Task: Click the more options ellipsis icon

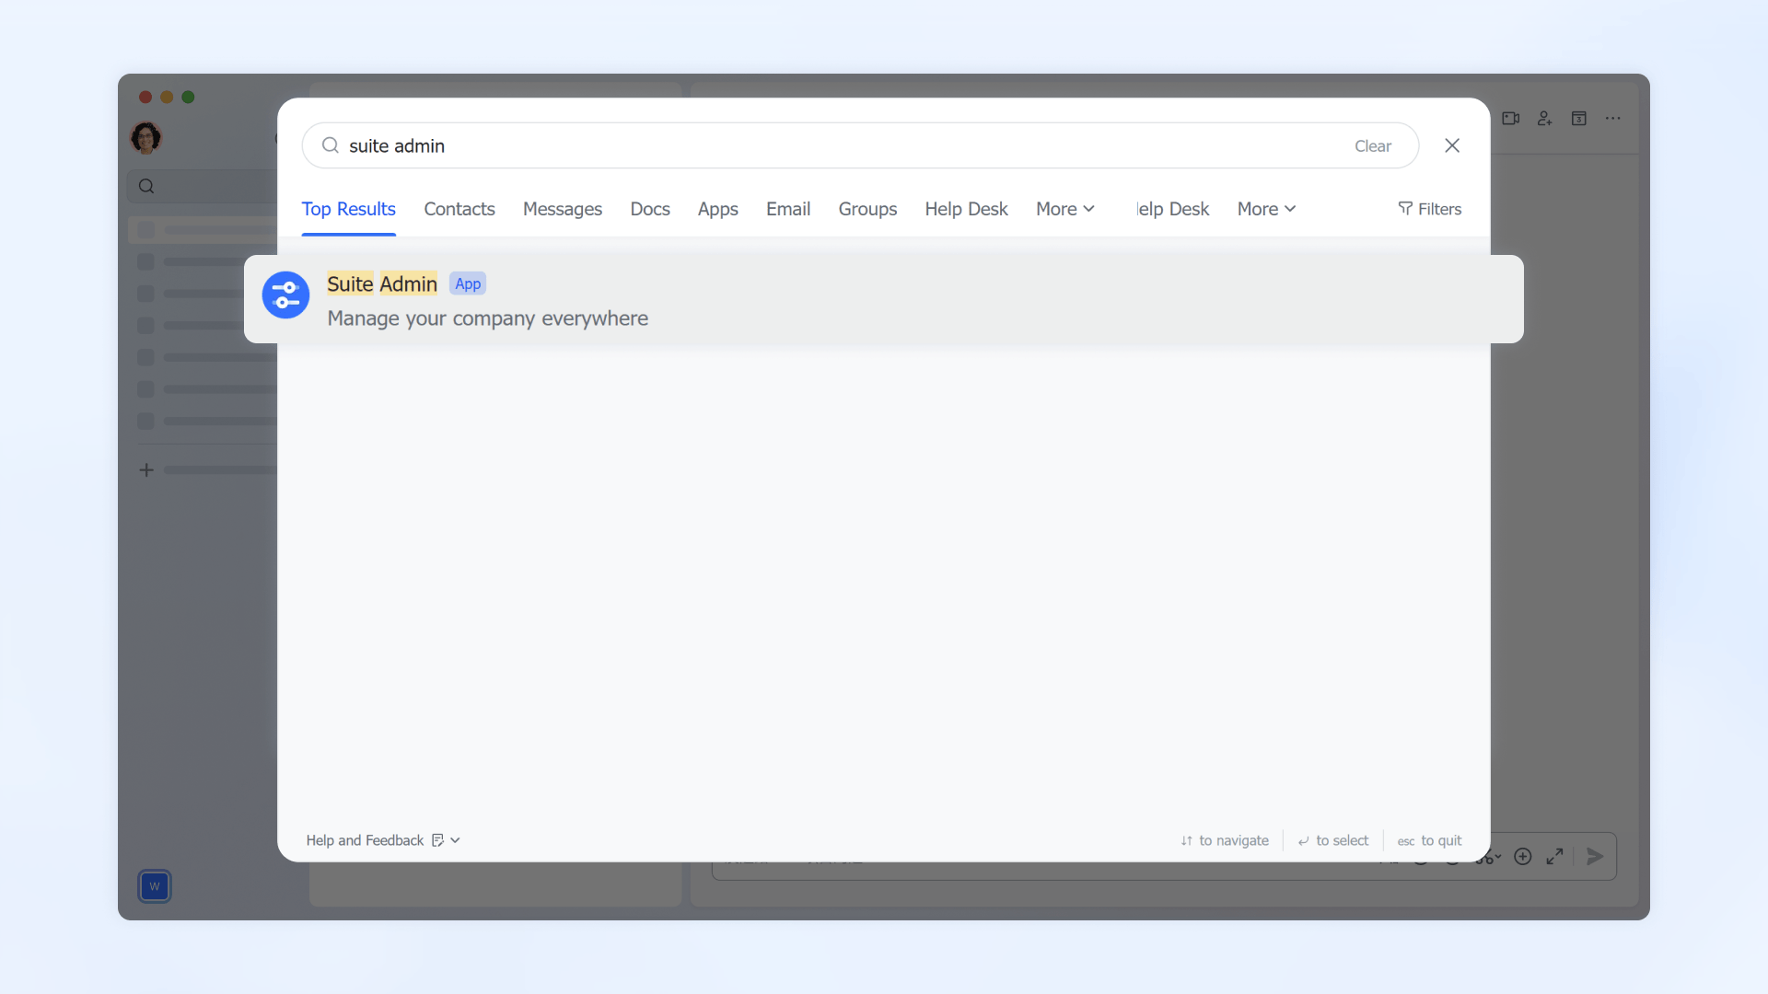Action: click(1614, 119)
